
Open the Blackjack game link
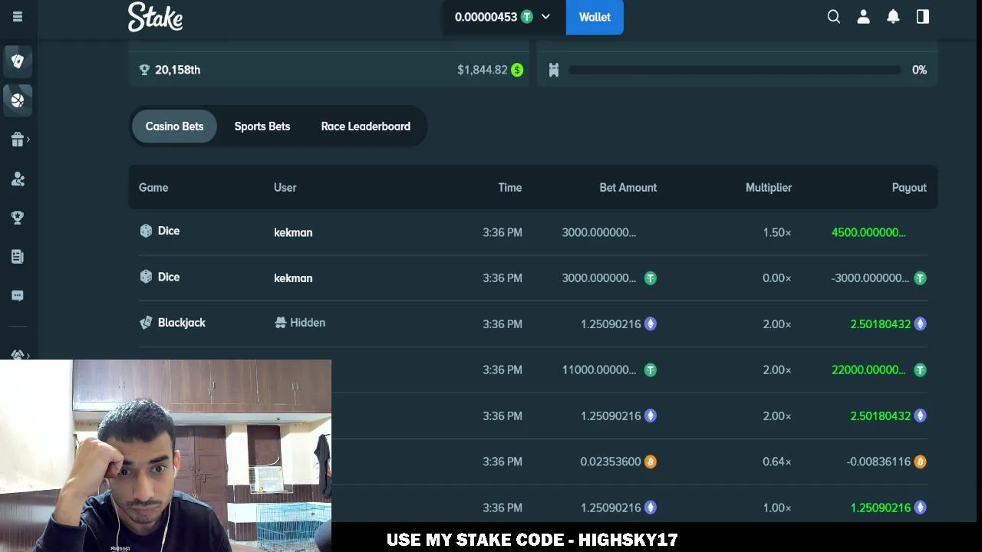point(181,323)
